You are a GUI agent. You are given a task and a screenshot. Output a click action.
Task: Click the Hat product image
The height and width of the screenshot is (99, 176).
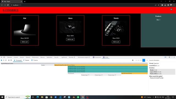pyautogui.click(x=25, y=28)
